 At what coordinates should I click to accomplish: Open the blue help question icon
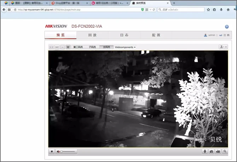point(227,27)
